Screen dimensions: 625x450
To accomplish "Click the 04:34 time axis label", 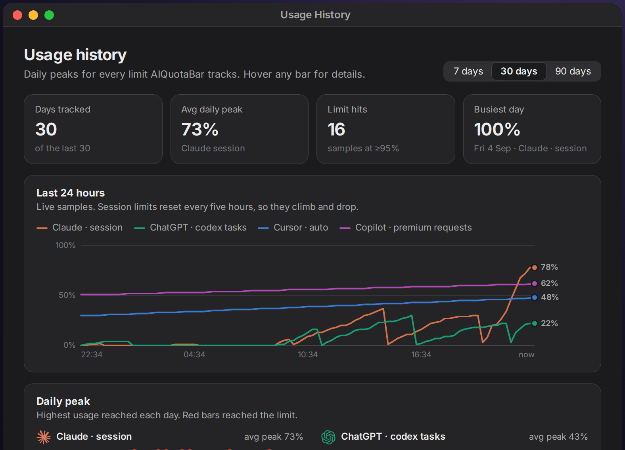I will [x=194, y=355].
